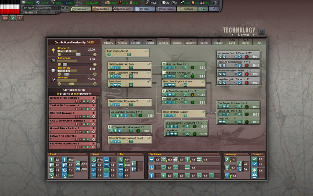Move Airbase Strike Tactics down one slot
Viewport: 313px width, 196px height.
click(x=80, y=101)
